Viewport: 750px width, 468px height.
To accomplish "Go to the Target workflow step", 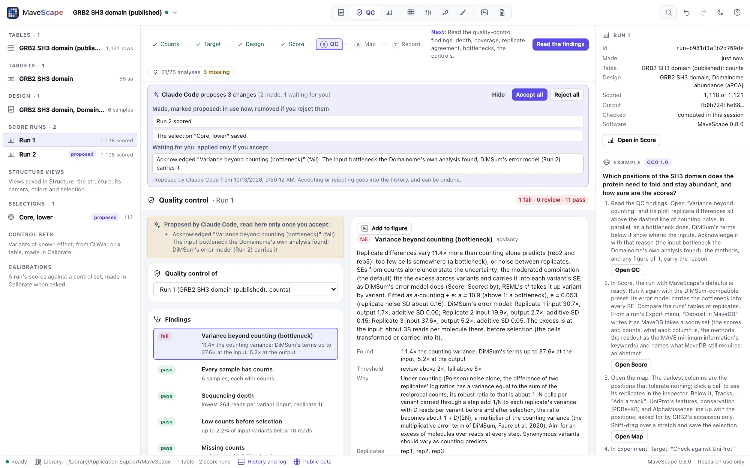I will (x=208, y=44).
